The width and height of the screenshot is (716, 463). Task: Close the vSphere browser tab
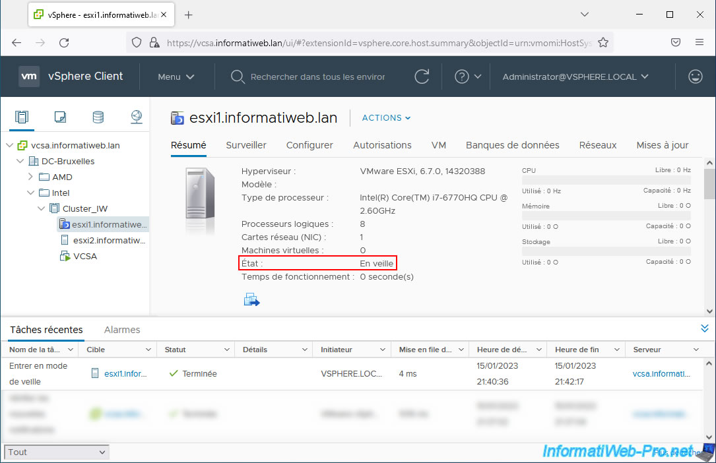click(164, 15)
